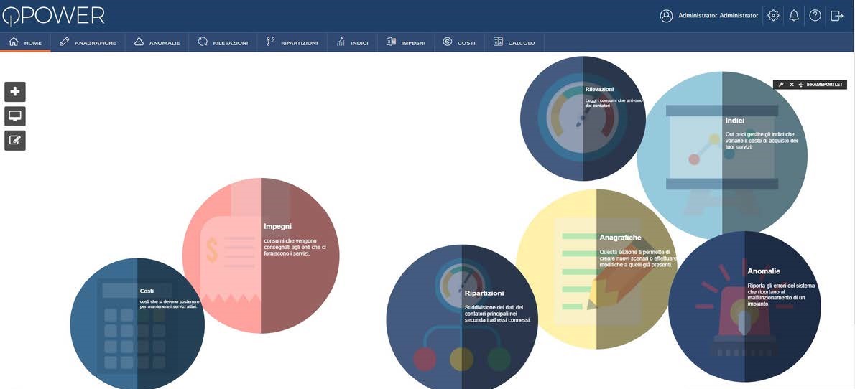Click the plus add button in left sidebar
Viewport: 855px width, 389px height.
click(15, 92)
